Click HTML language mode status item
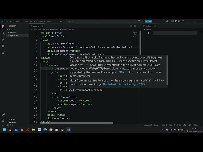This screenshot has height=152, width=203. coord(178,125)
